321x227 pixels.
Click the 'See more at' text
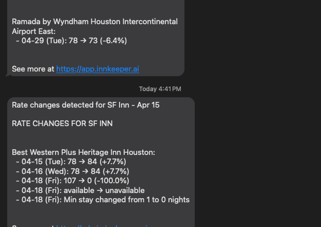pyautogui.click(x=33, y=69)
